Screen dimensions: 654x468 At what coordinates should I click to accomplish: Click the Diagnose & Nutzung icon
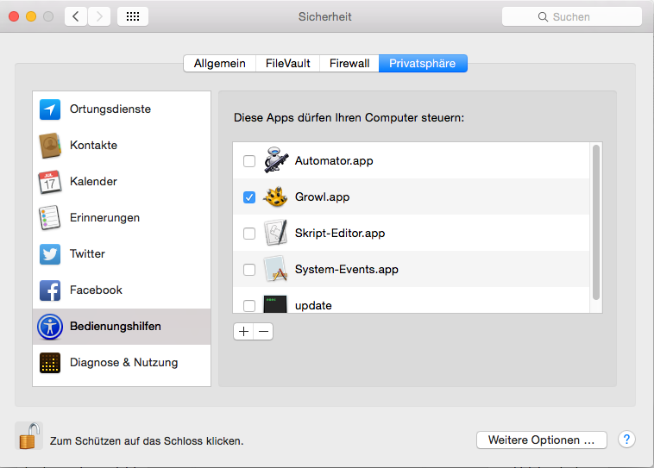(x=50, y=363)
